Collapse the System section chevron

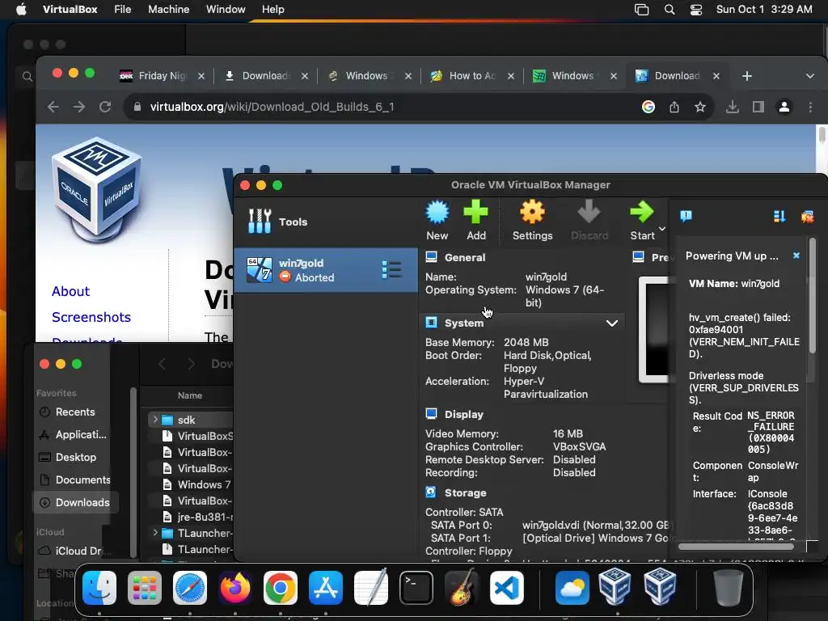pyautogui.click(x=611, y=323)
